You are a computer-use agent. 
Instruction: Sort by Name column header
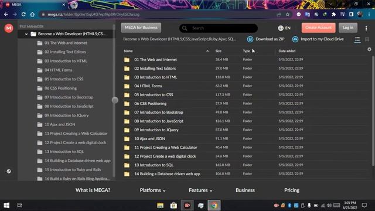128,51
